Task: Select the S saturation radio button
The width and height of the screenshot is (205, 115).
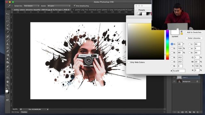Action: [x=172, y=48]
